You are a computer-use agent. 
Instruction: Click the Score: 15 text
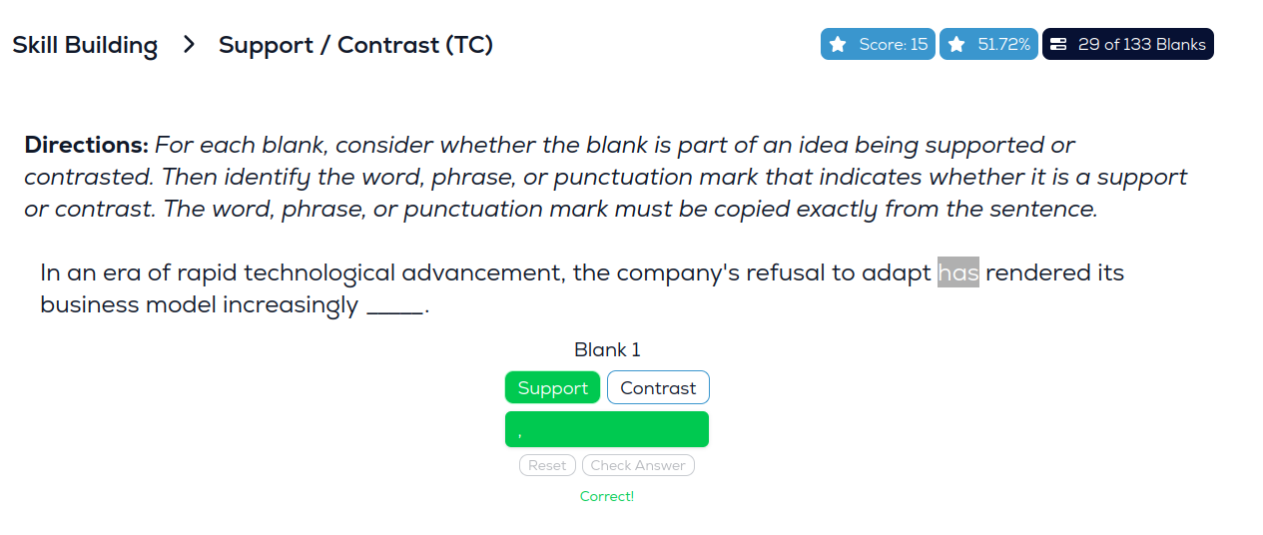point(893,45)
